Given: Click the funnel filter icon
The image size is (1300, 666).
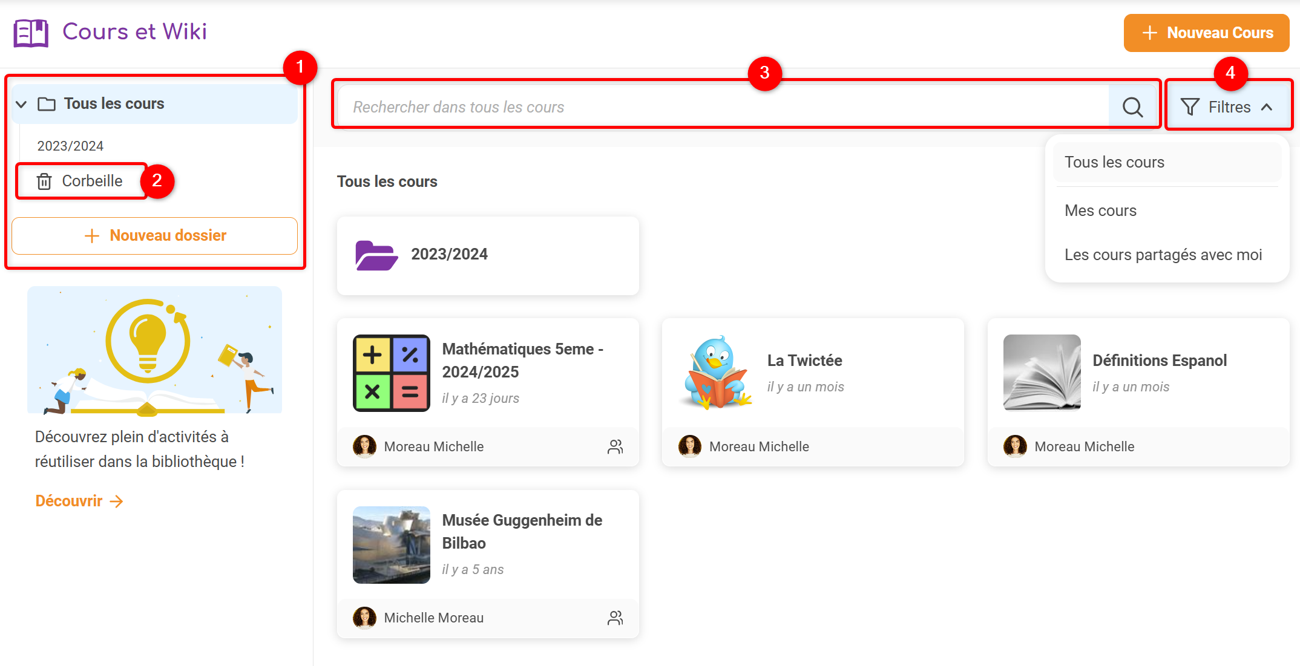Looking at the screenshot, I should 1189,107.
